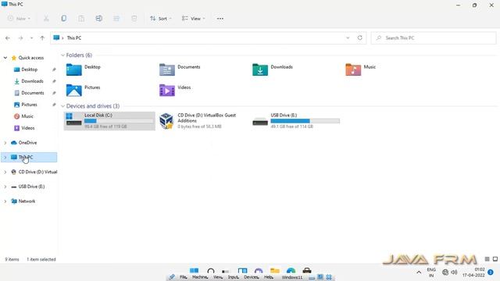This screenshot has width=500, height=281.
Task: Select Local Disk (C:) drive
Action: click(x=109, y=121)
